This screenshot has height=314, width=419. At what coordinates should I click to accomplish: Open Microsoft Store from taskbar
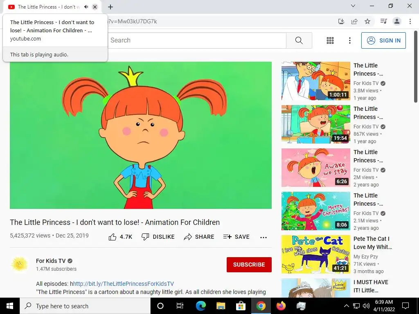pyautogui.click(x=241, y=306)
